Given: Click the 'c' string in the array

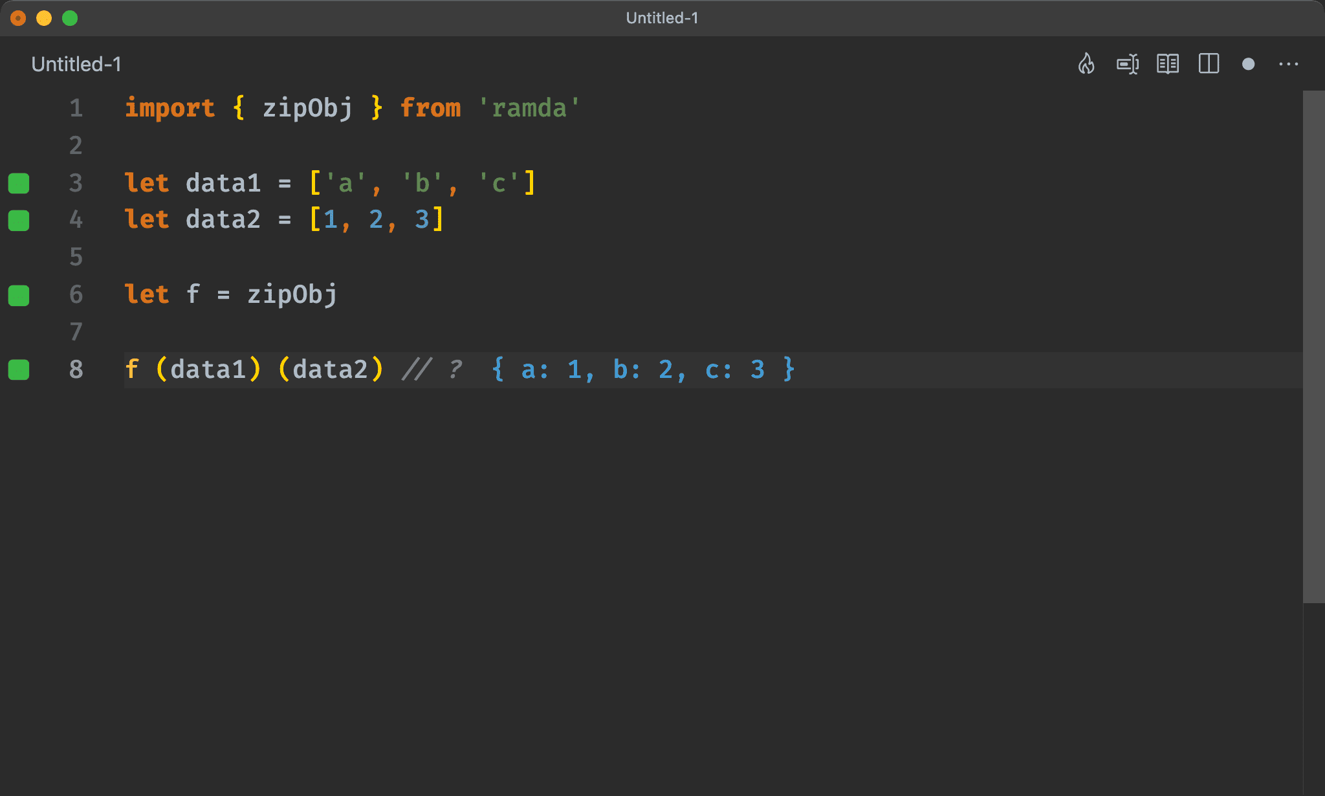Looking at the screenshot, I should click(498, 183).
